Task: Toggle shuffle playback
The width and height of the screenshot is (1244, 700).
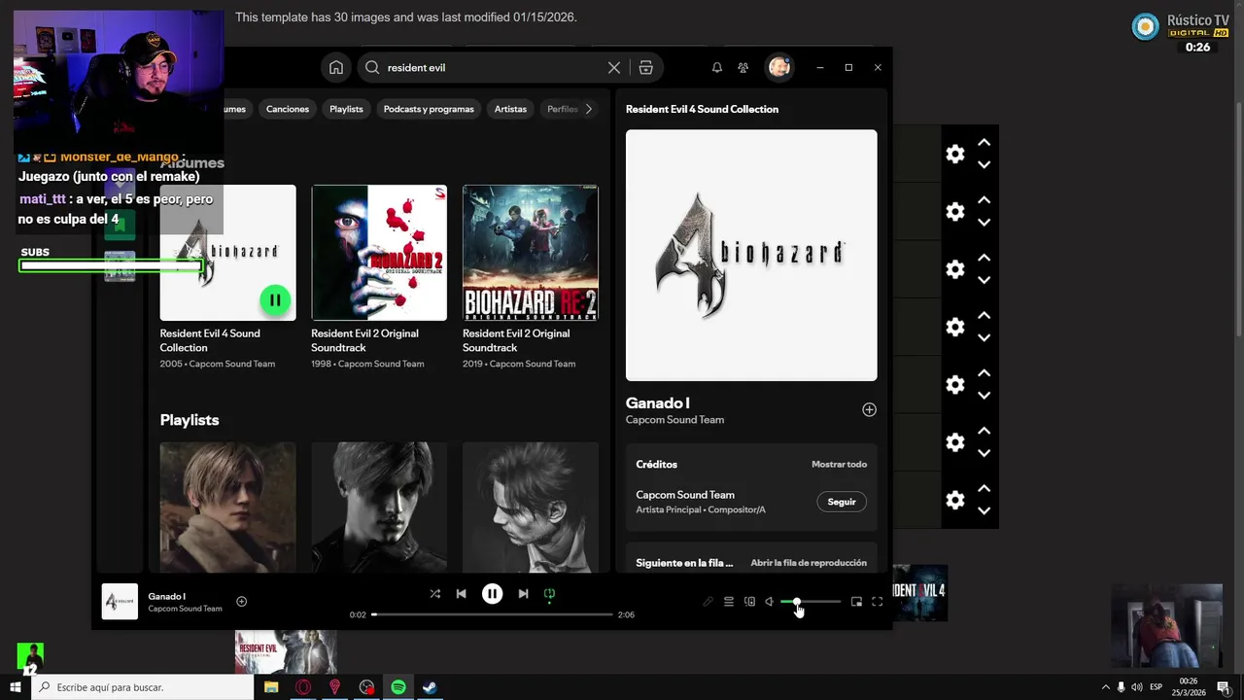Action: [x=434, y=593]
